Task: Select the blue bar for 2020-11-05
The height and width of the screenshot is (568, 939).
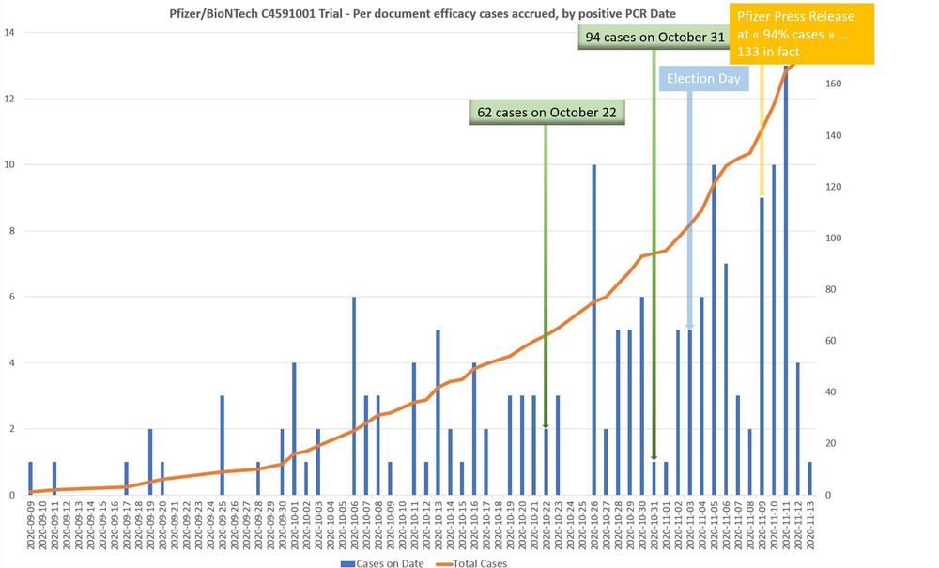Action: click(x=714, y=330)
